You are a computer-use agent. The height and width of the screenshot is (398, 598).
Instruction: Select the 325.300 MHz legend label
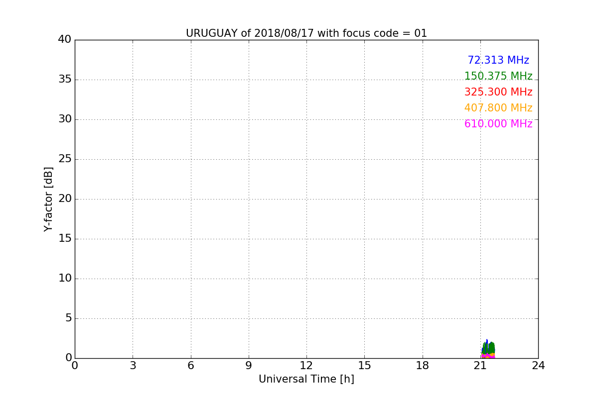pos(498,92)
